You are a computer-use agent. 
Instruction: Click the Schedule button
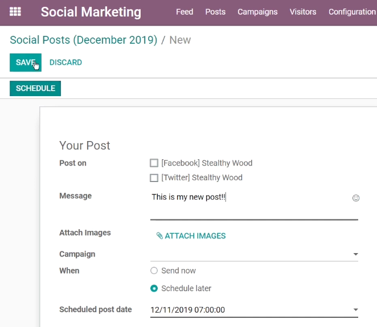[x=35, y=88]
